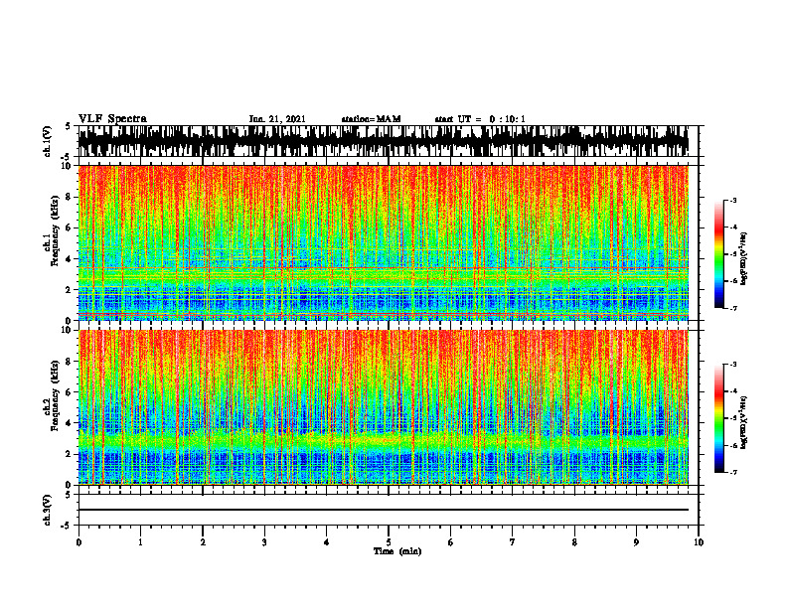This screenshot has width=787, height=608.
Task: Click tick label "5" on the time axis
Action: [389, 542]
